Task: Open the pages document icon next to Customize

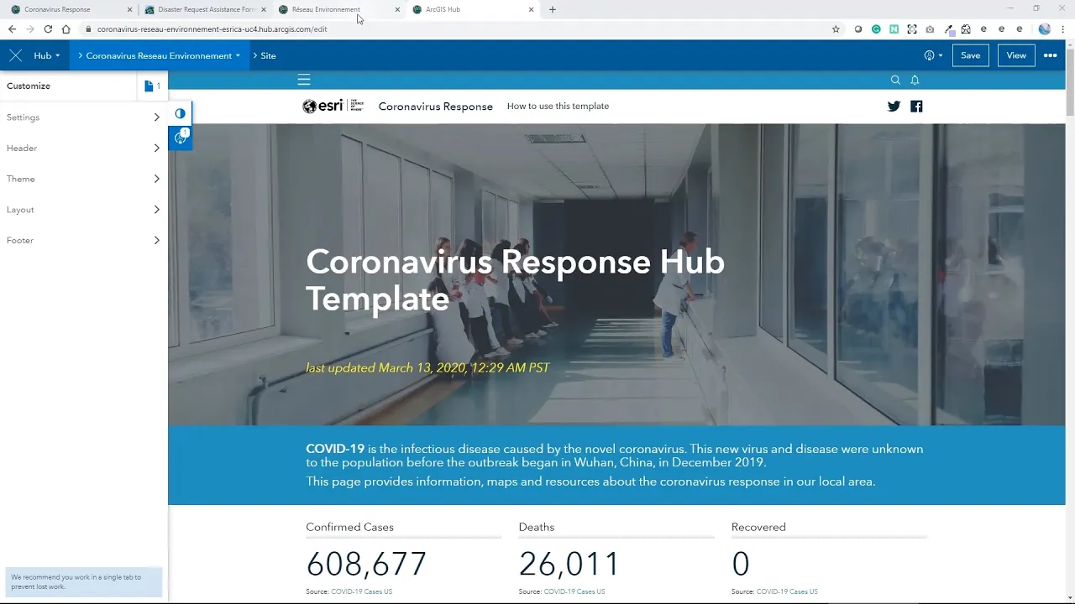Action: [152, 86]
